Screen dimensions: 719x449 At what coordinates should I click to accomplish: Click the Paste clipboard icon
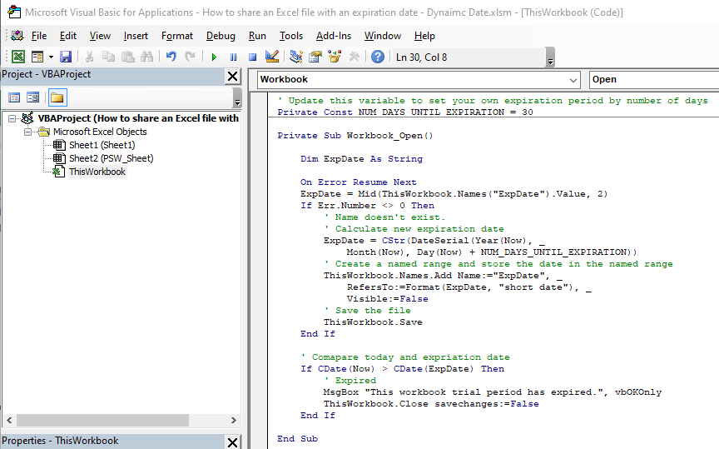pyautogui.click(x=127, y=57)
